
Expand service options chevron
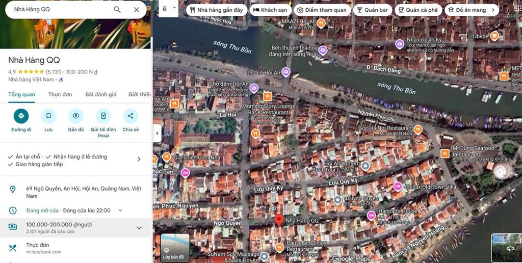click(139, 159)
